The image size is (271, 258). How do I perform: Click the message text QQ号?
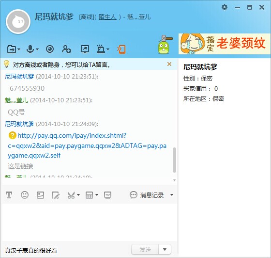pyautogui.click(x=16, y=113)
